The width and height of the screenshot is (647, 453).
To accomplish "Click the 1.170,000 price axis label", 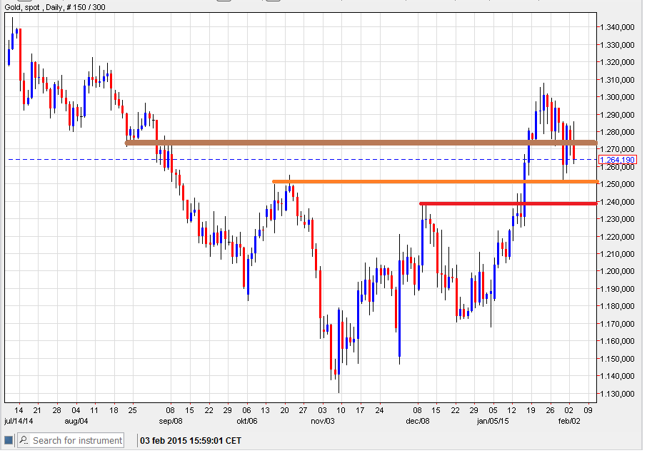I will coord(617,324).
